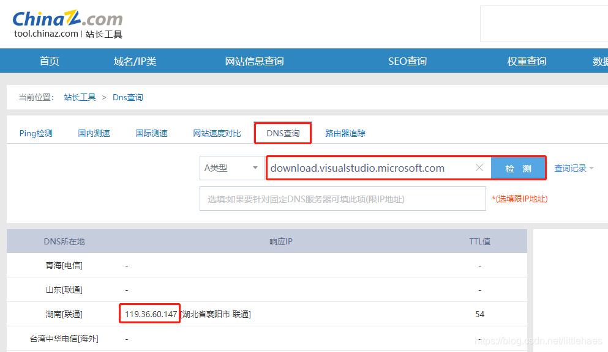The height and width of the screenshot is (352, 608).
Task: Click the DNS所在地 column header
Action: (x=64, y=241)
